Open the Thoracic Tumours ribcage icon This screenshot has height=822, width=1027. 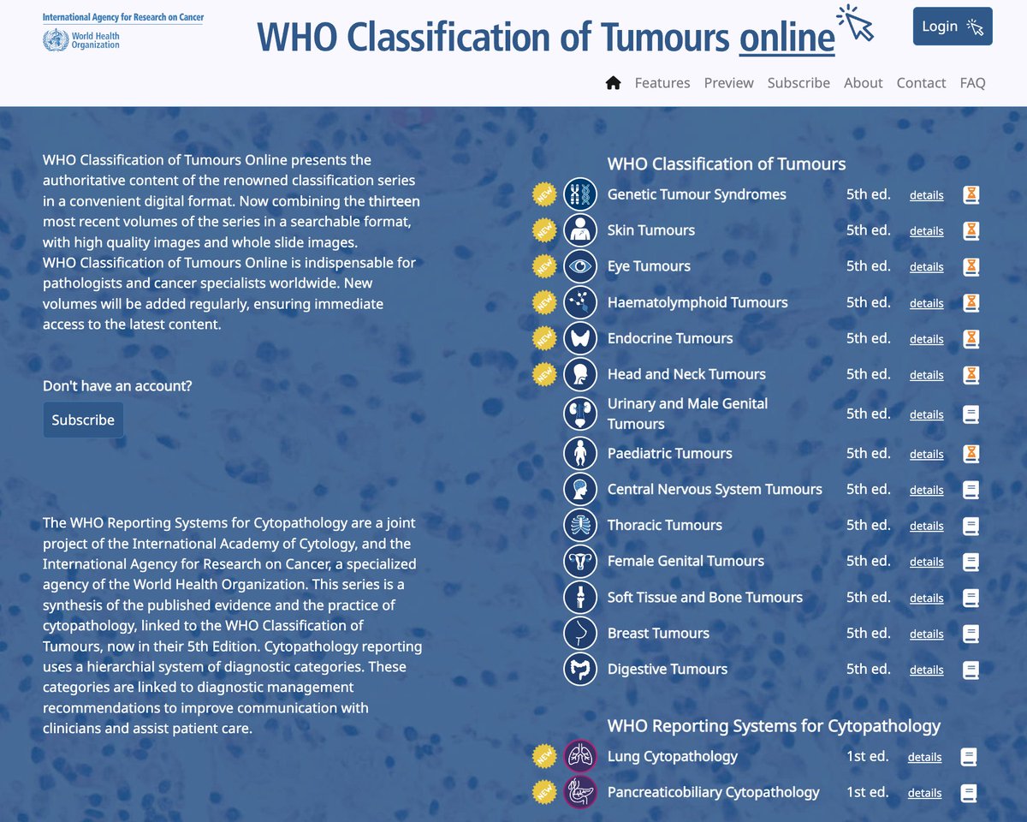point(580,525)
